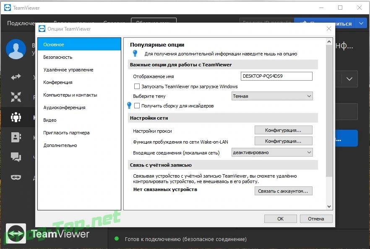Click Конфигурация button for Wake-on-LAN
370x249 pixels.
coord(284,141)
